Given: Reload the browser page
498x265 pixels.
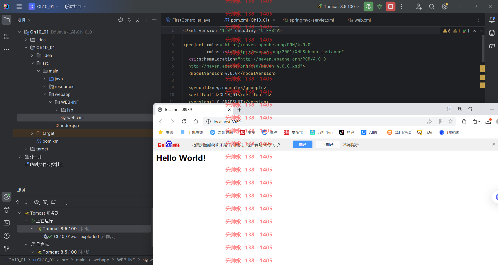Looking at the screenshot, I should [184, 121].
